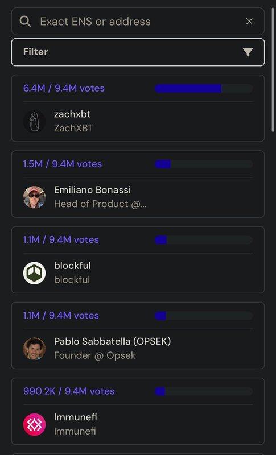
Task: Clear the search field with X
Action: pos(249,22)
